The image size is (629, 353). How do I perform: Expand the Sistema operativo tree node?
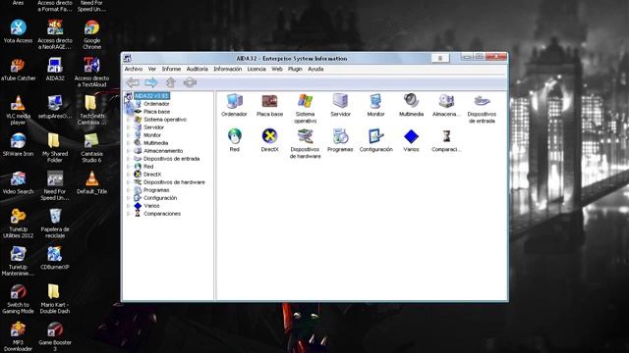tap(129, 120)
